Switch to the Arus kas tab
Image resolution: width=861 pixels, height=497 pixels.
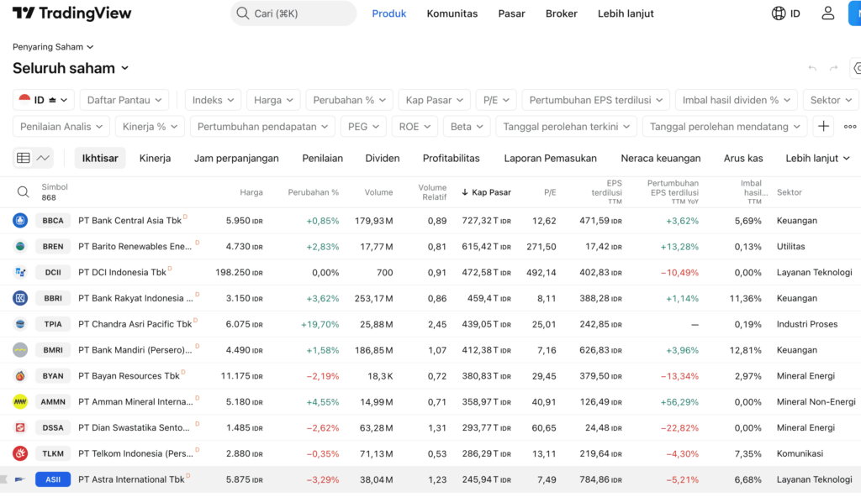point(743,158)
